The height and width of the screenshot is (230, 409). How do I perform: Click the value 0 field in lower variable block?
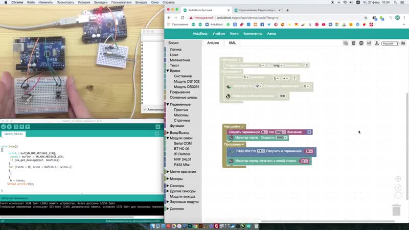click(x=309, y=132)
